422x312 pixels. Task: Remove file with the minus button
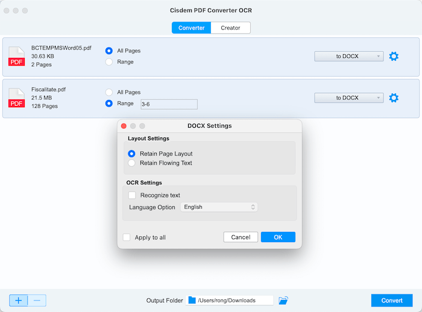37,301
